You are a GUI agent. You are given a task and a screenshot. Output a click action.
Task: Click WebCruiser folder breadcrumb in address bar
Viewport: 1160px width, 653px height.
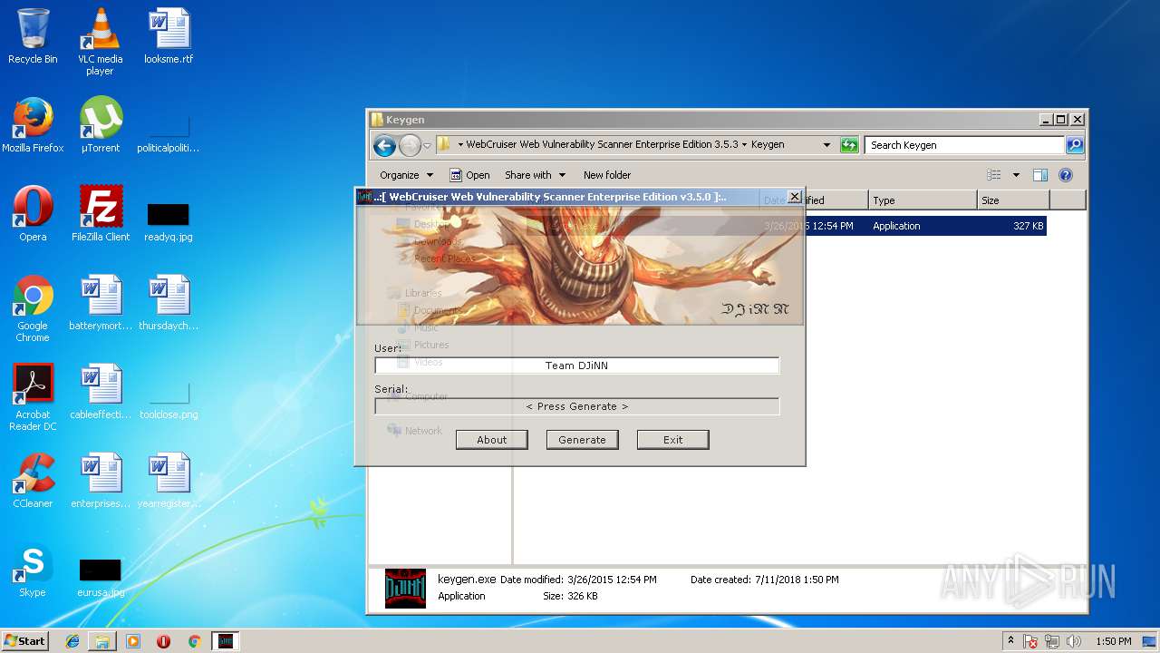[x=602, y=145]
